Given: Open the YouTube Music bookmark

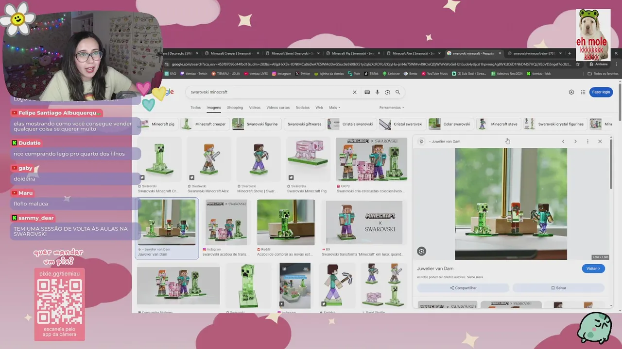Looking at the screenshot, I should tap(434, 74).
